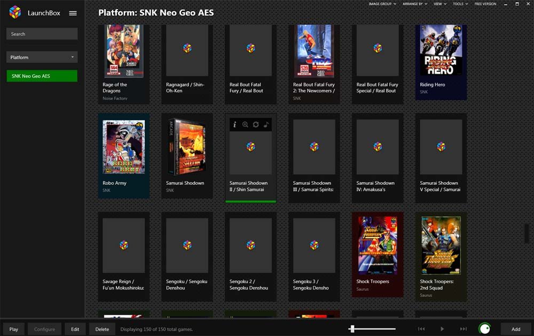Click the Configure button
This screenshot has width=534, height=336.
pyautogui.click(x=44, y=329)
